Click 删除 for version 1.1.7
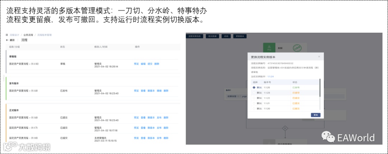 point(166,128)
